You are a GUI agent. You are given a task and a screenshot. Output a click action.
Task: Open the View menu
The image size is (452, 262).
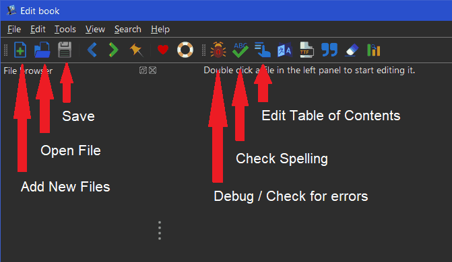tap(95, 29)
